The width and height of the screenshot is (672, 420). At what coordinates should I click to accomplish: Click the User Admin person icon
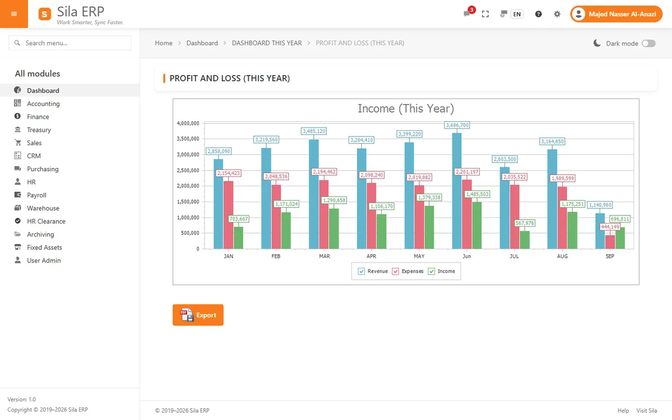coord(17,260)
